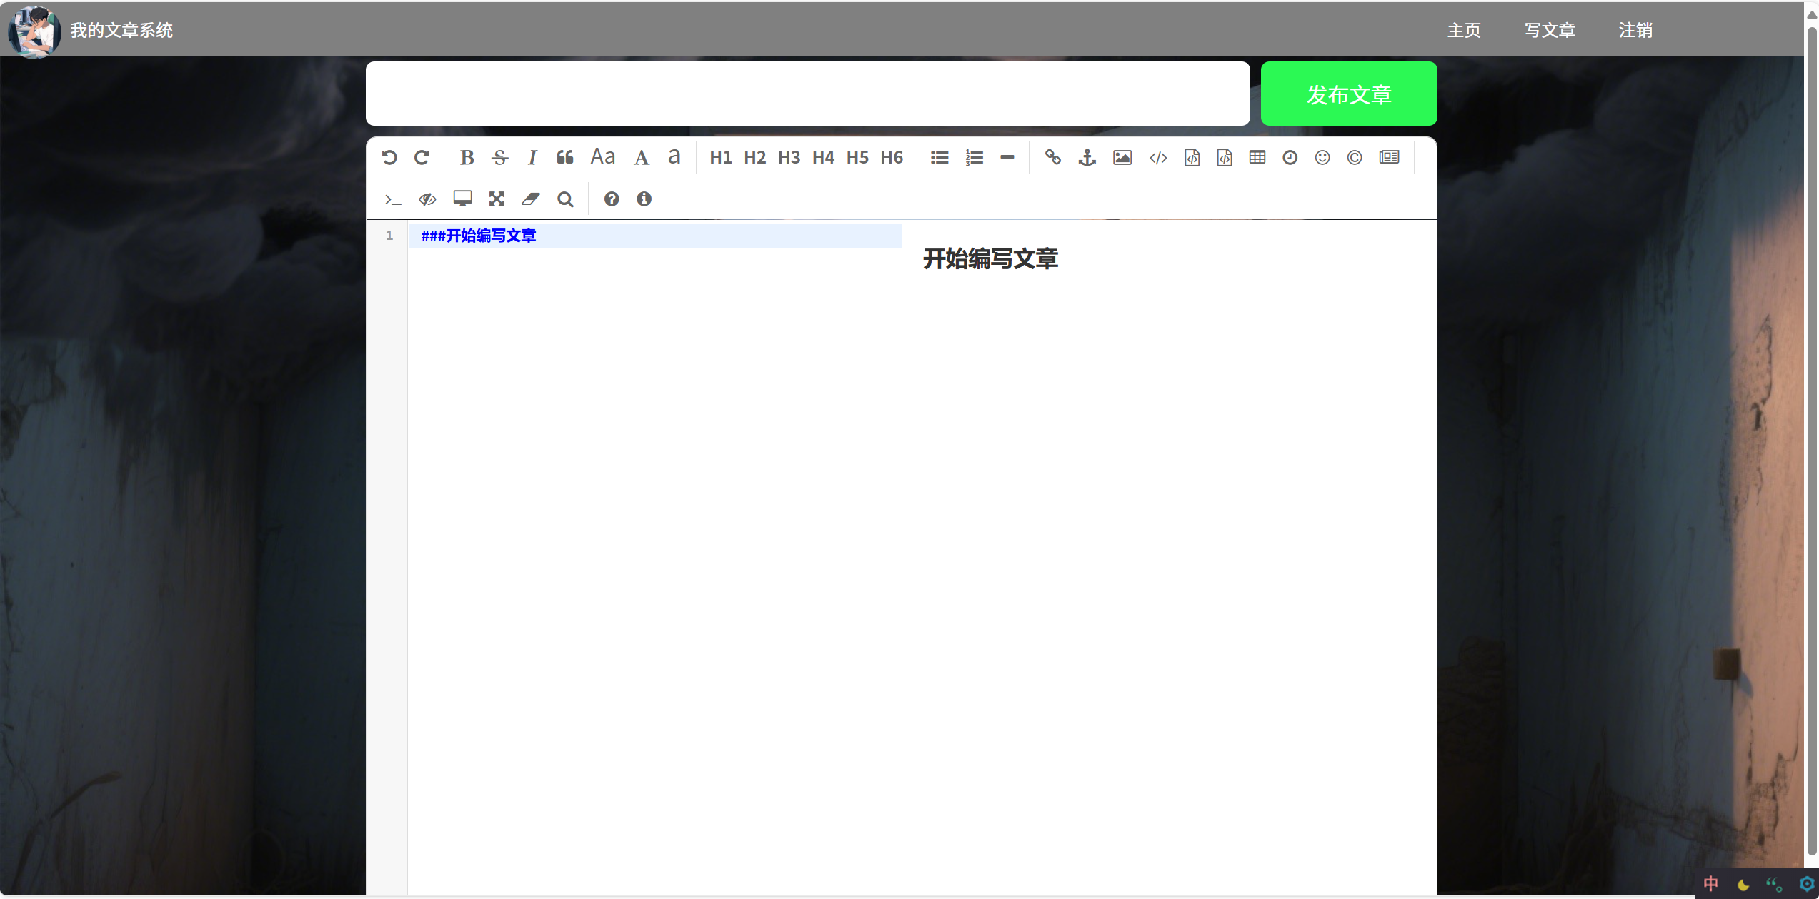Switch to HTML preview desktop icon
This screenshot has width=1819, height=899.
[x=462, y=199]
